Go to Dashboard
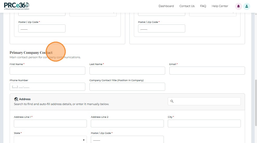Image resolution: width=257 pixels, height=143 pixels. coord(166,6)
